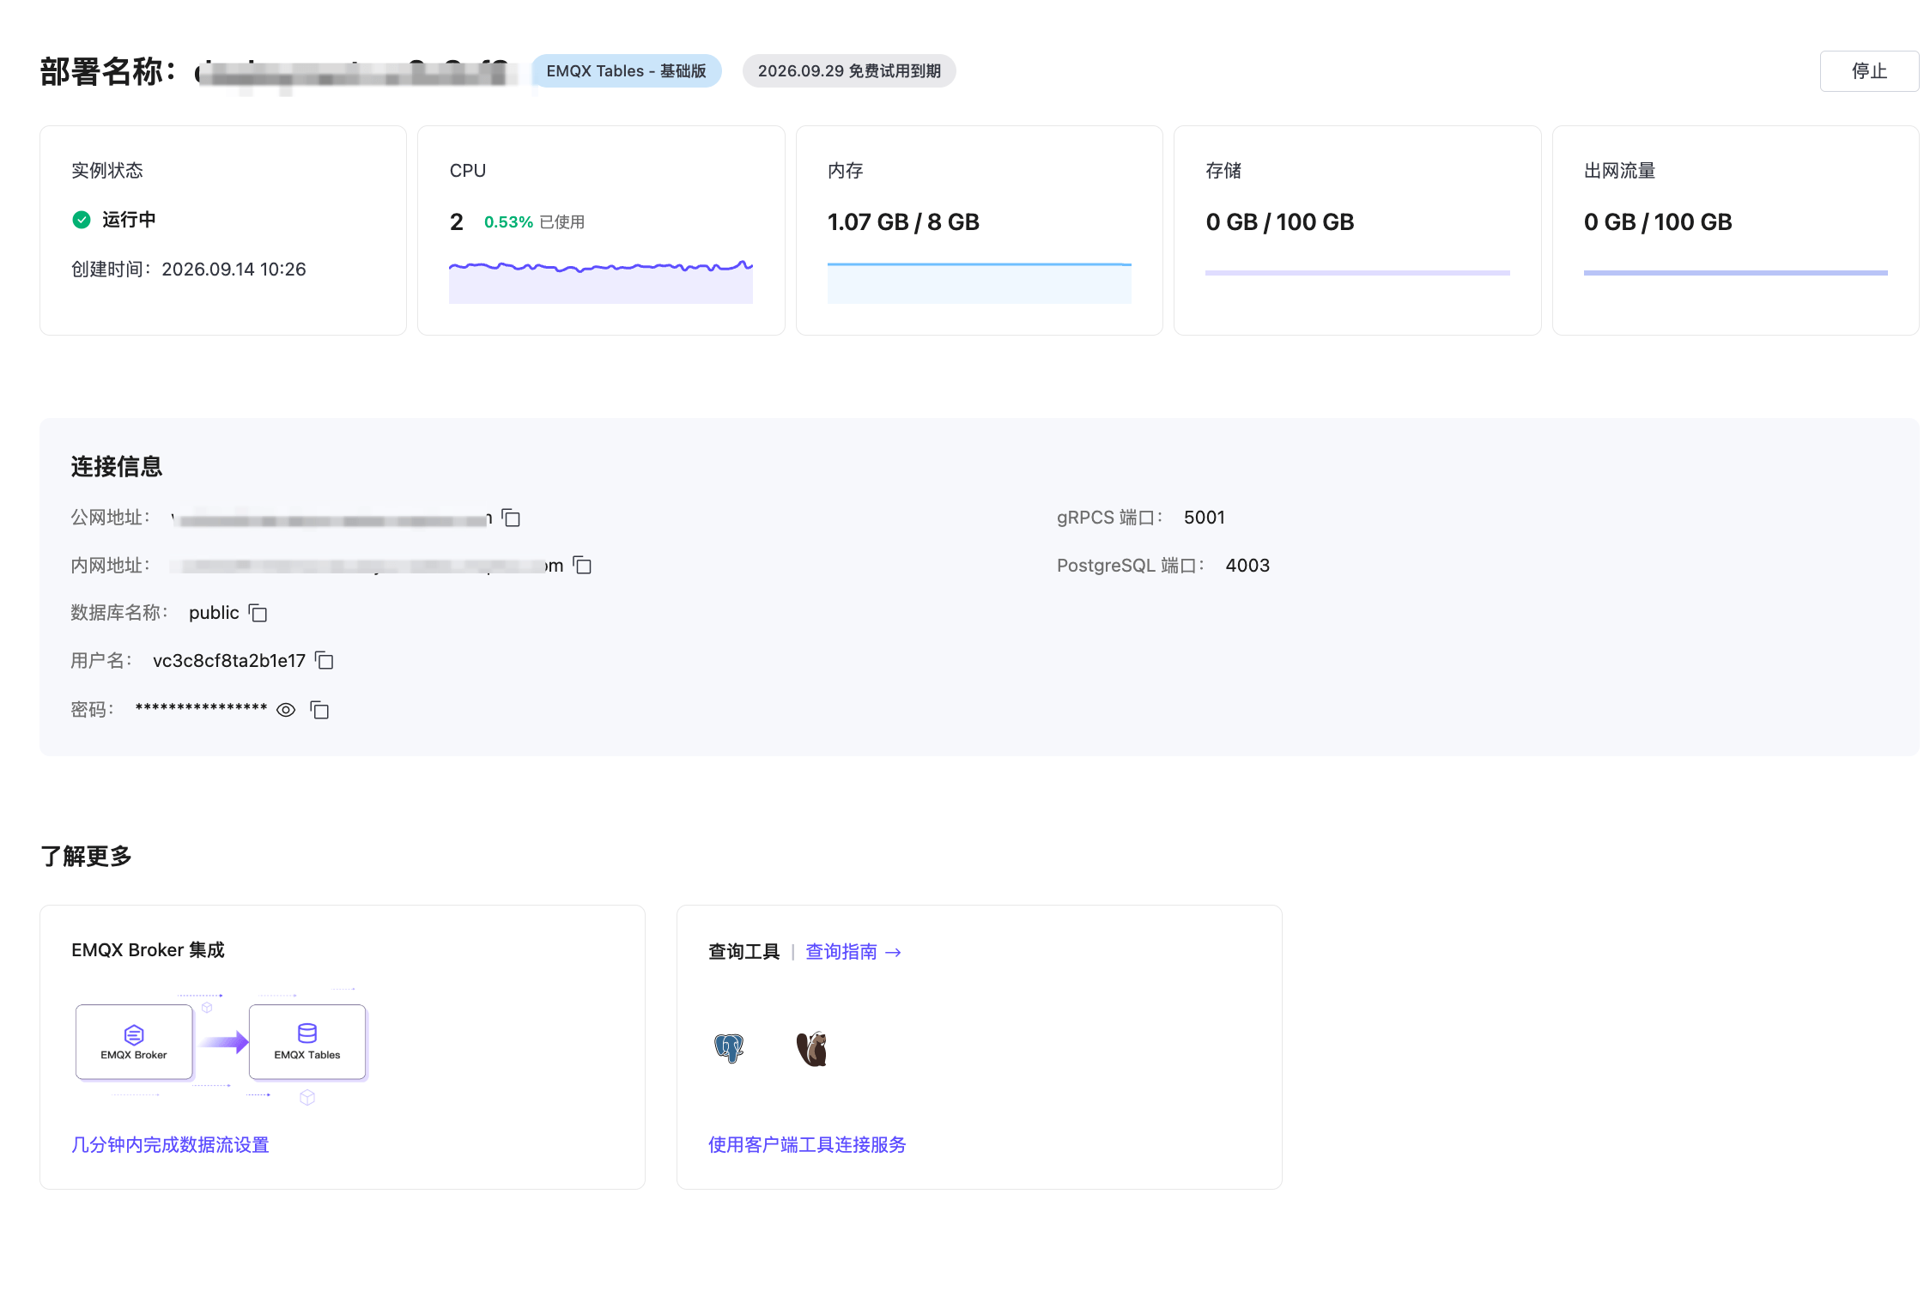The image size is (1930, 1291).
Task: Click the CPU usage chart
Action: pyautogui.click(x=601, y=281)
